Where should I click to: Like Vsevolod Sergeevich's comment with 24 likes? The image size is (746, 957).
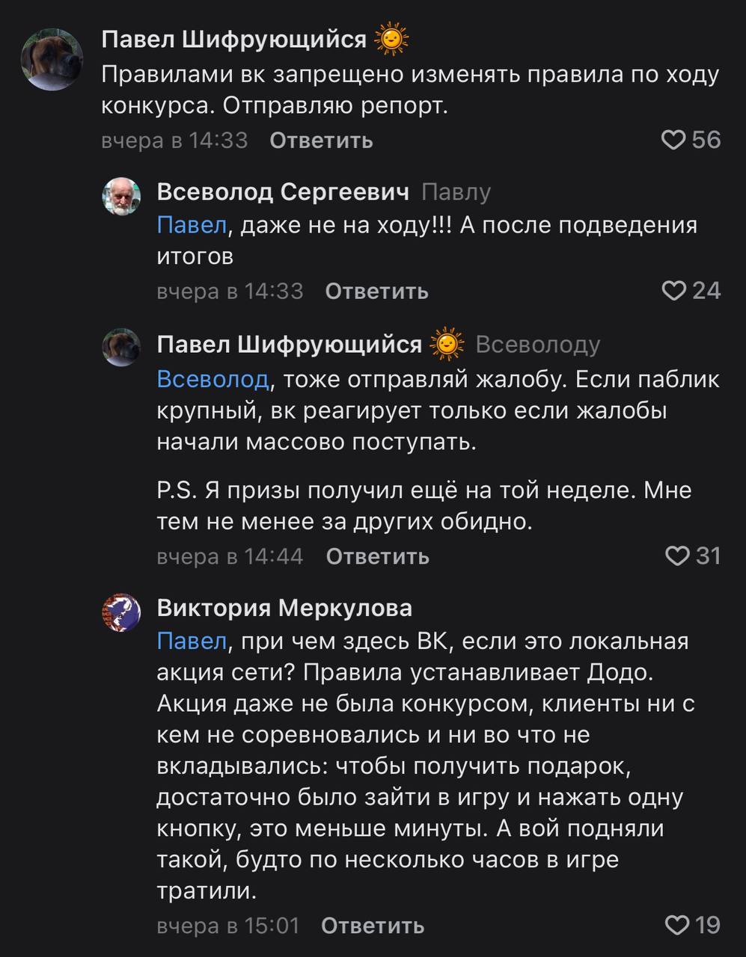point(676,290)
